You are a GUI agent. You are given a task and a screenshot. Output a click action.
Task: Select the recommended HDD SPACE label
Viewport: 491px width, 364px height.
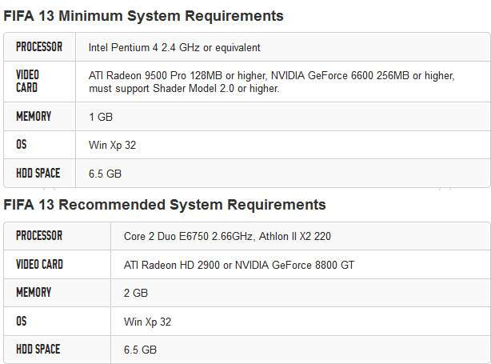(x=38, y=349)
